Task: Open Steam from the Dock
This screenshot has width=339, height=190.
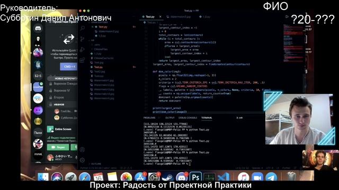Action: pyautogui.click(x=167, y=177)
